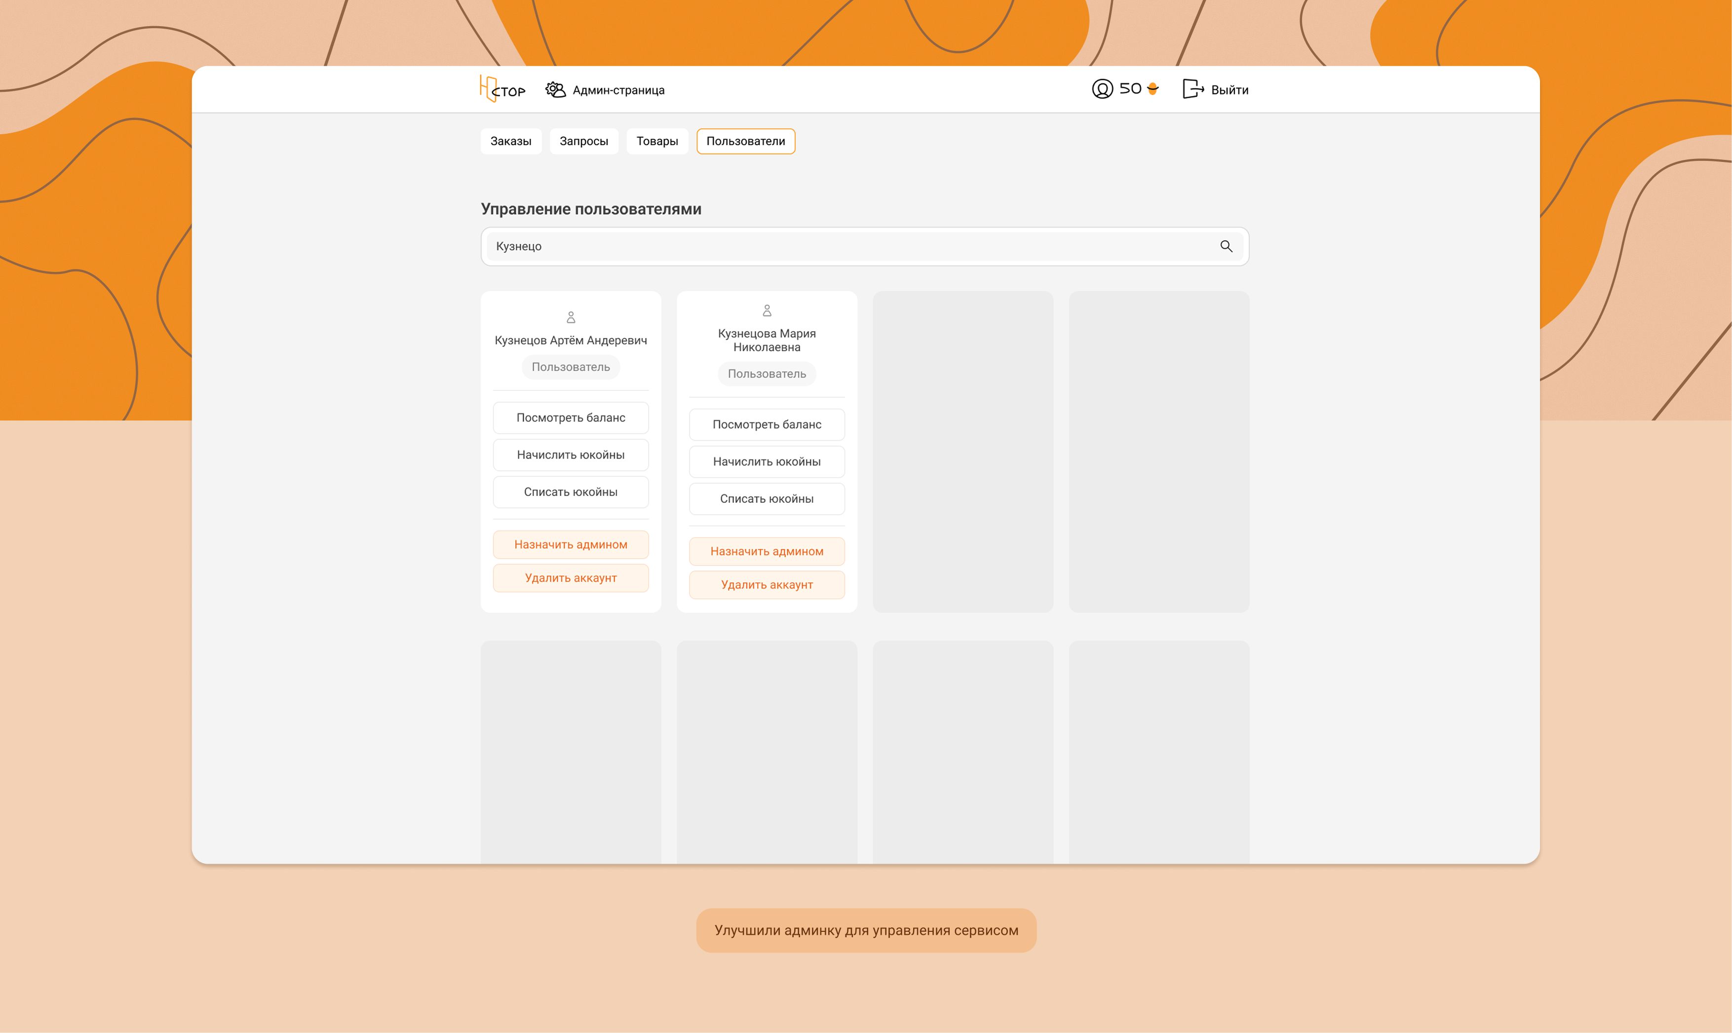Click the orange yukoin coin icon

[x=1153, y=88]
